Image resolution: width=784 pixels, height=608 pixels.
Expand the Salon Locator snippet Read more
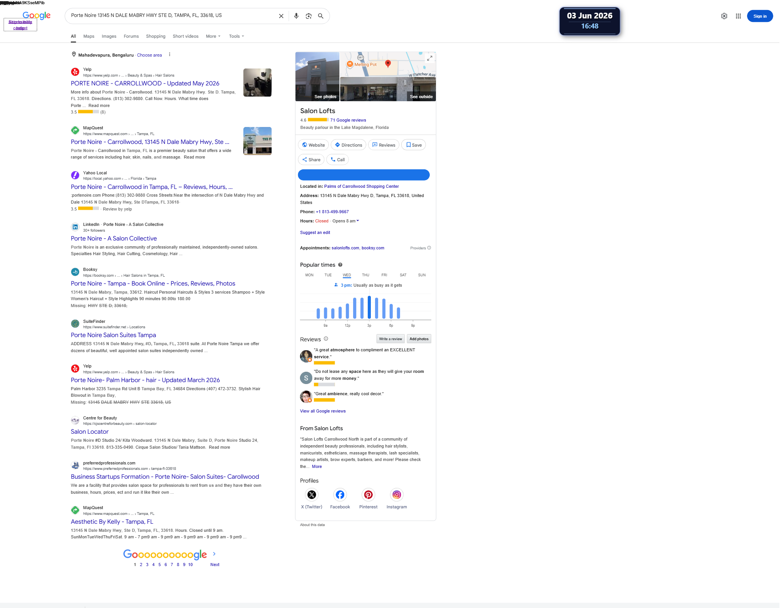click(219, 447)
